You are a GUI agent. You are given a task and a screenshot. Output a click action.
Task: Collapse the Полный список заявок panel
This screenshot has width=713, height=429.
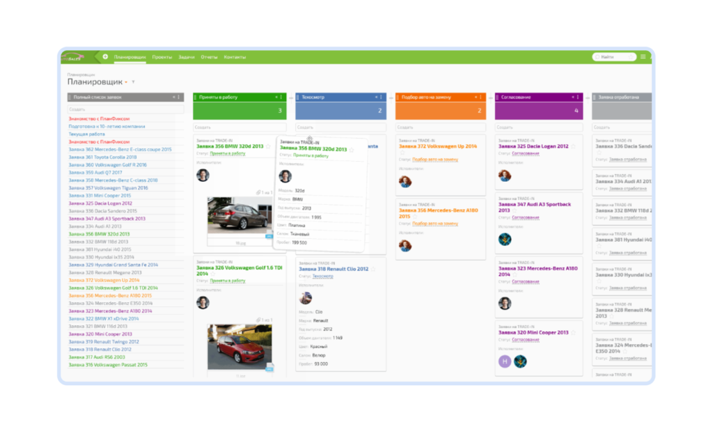tap(173, 96)
